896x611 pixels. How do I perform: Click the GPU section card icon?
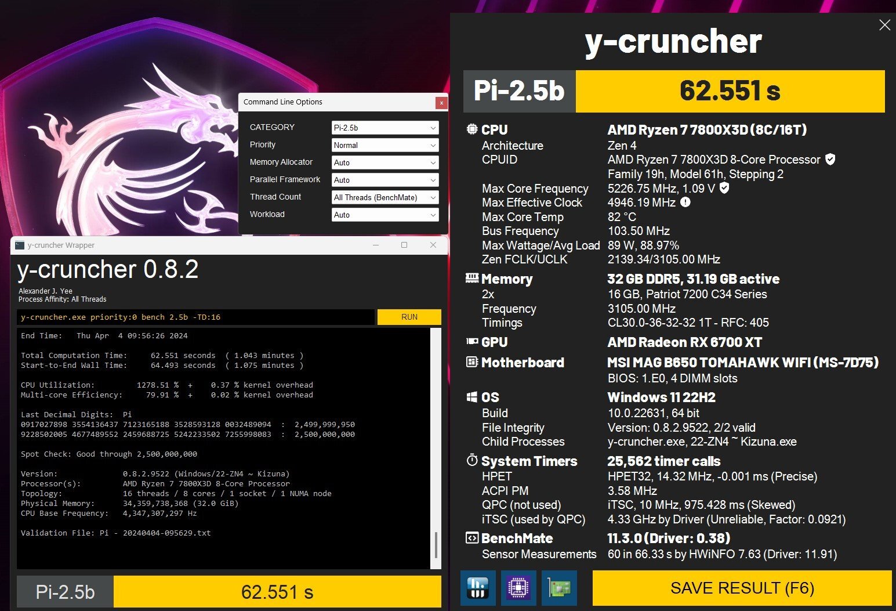pos(472,342)
